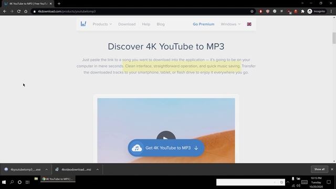This screenshot has width=336, height=189.
Task: Click the address bar URL
Action: coord(67,12)
